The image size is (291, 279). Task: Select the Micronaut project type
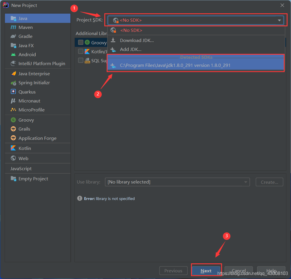coord(38,101)
